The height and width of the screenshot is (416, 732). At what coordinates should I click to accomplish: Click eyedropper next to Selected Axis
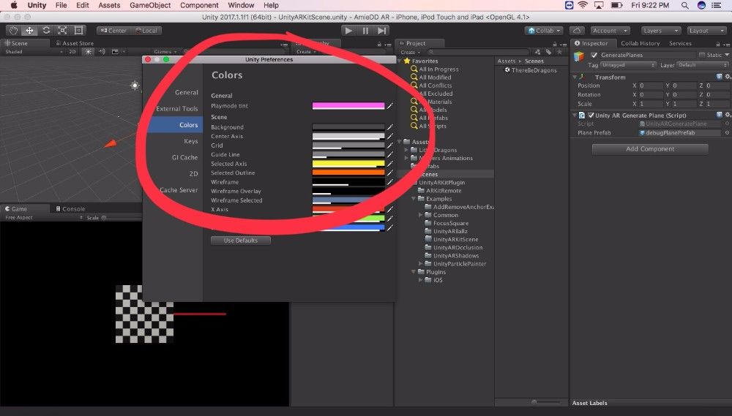pyautogui.click(x=390, y=164)
